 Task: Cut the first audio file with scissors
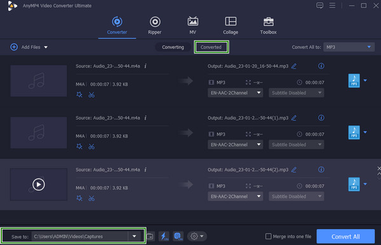[91, 95]
